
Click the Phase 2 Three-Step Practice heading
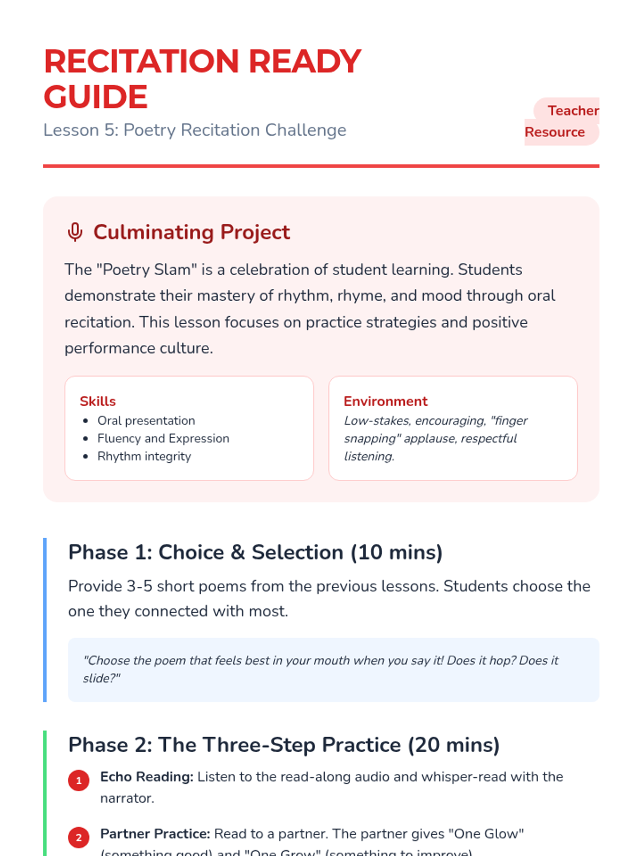point(284,745)
